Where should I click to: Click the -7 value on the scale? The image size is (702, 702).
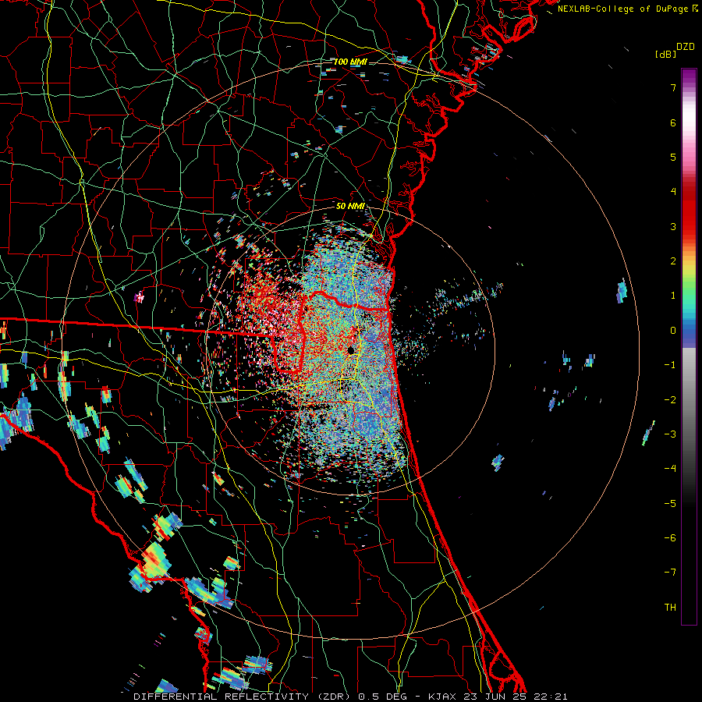pos(670,573)
